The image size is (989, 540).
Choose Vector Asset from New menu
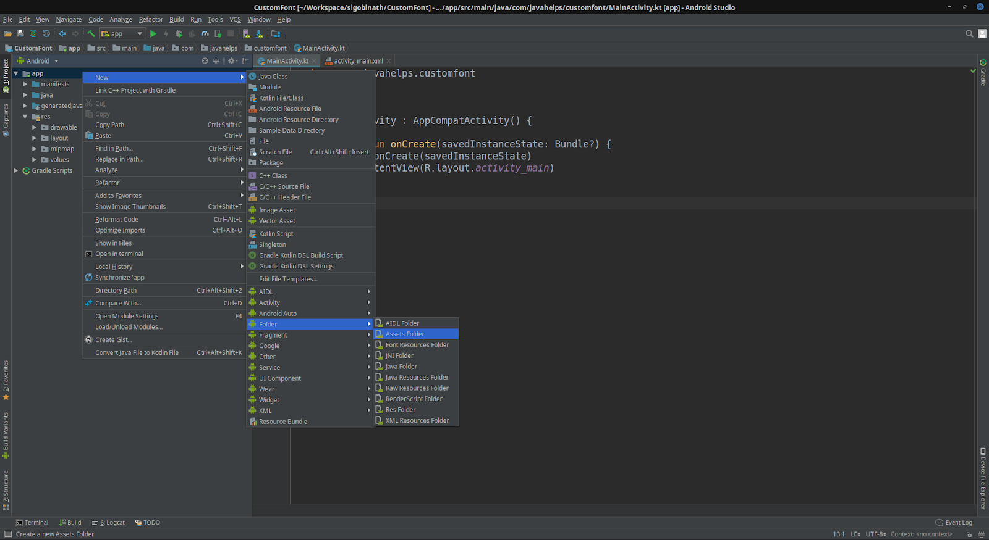point(311,221)
